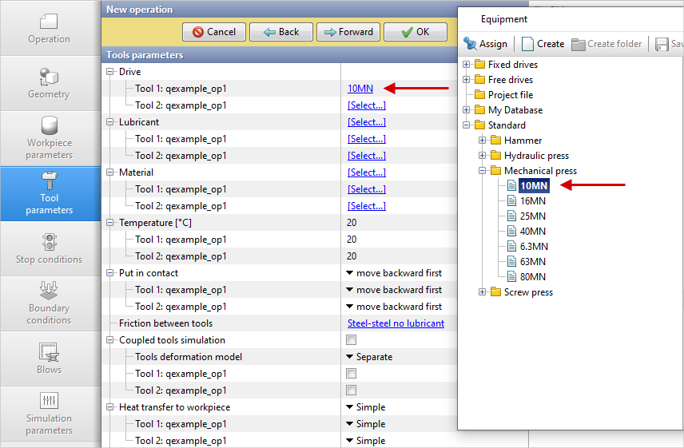Screen dimensions: 684x448
Task: Expand the Hydraulic press folder
Action: 482,156
